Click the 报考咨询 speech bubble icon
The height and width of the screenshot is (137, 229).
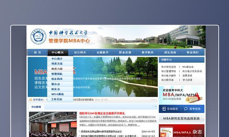coord(186,109)
